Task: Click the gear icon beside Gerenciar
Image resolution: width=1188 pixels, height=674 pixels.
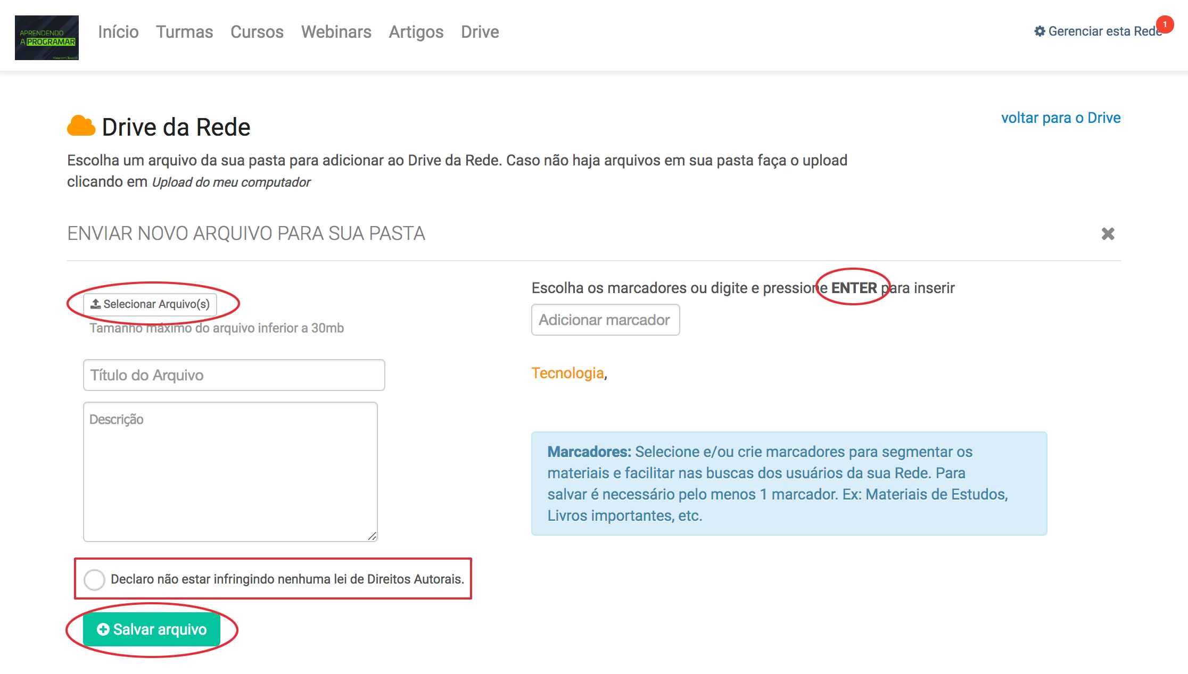Action: [1039, 31]
